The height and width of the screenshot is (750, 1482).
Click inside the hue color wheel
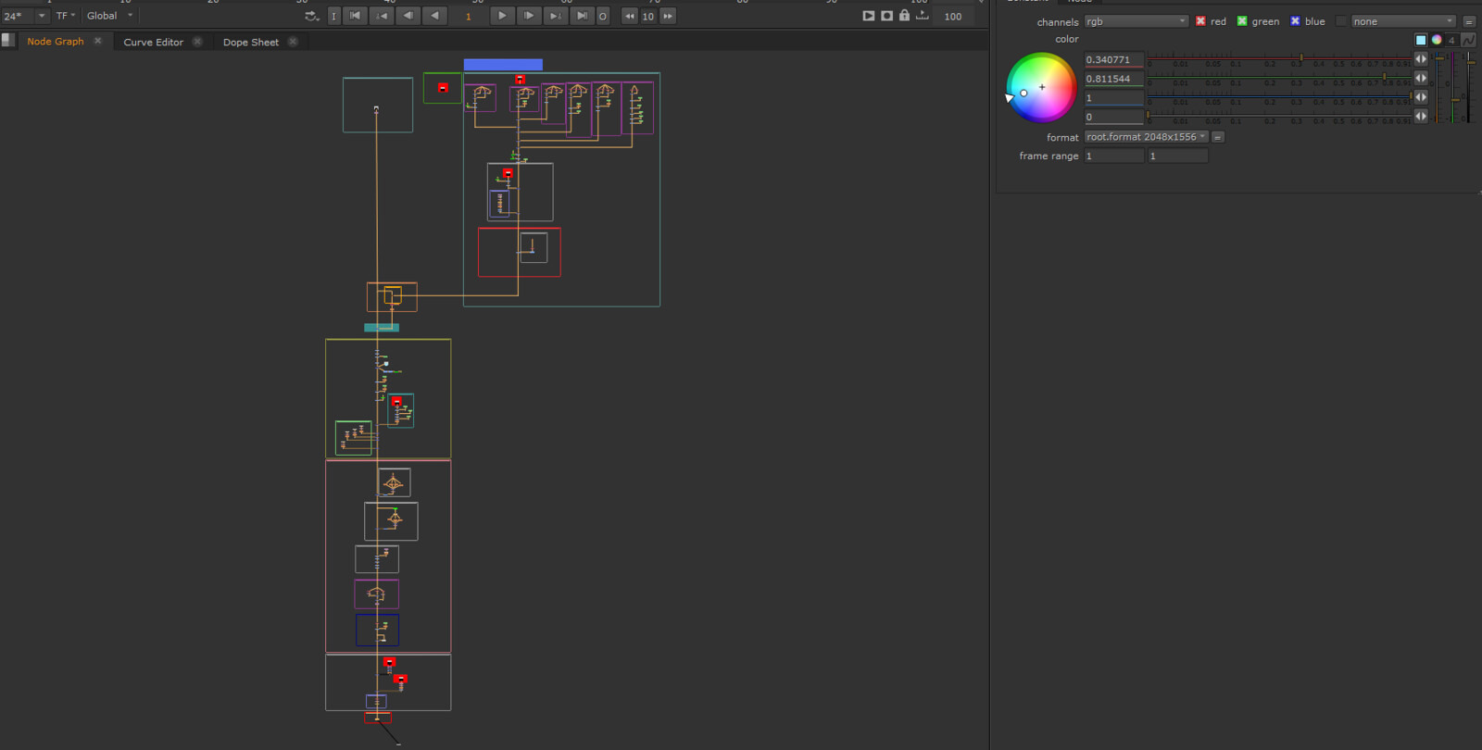click(1042, 88)
